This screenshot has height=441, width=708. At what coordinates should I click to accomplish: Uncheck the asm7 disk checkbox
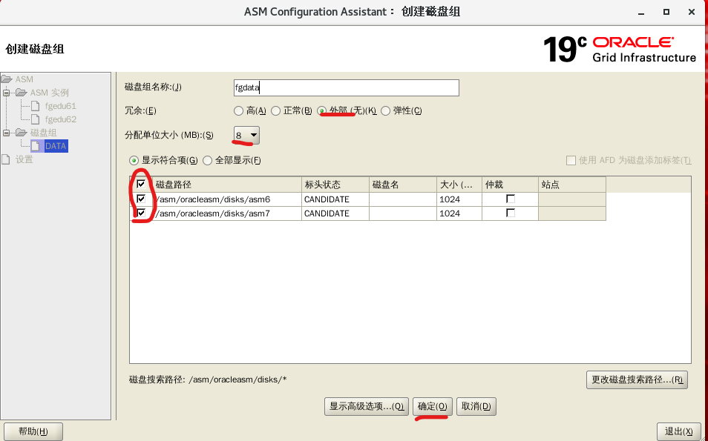[x=141, y=213]
